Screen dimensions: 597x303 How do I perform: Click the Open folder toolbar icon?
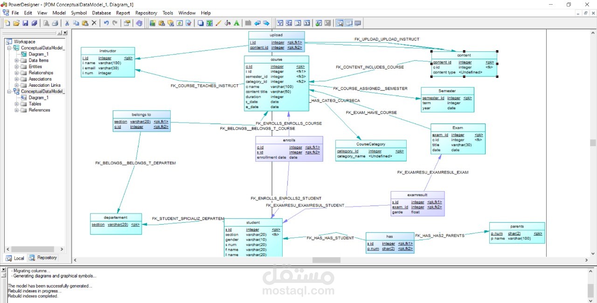tap(16, 23)
